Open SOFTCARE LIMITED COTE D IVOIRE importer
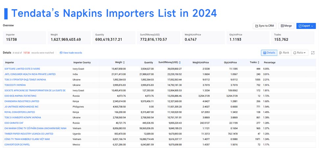This screenshot has height=148, width=319. tap(22, 69)
